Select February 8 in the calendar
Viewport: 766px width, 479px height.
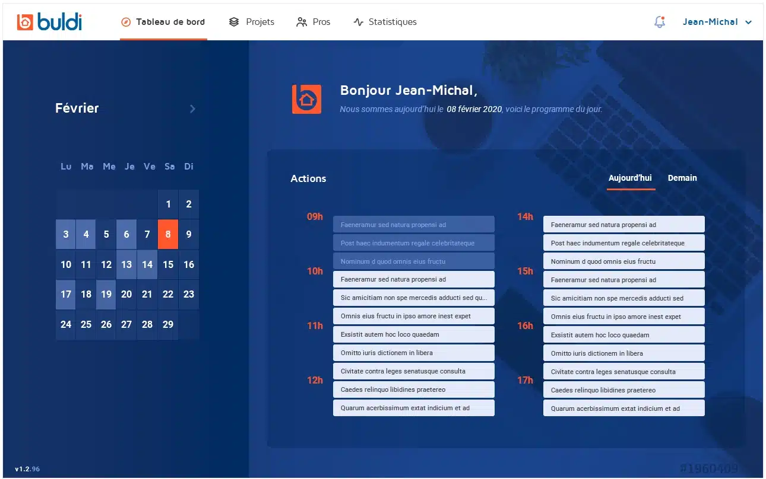[x=168, y=234]
